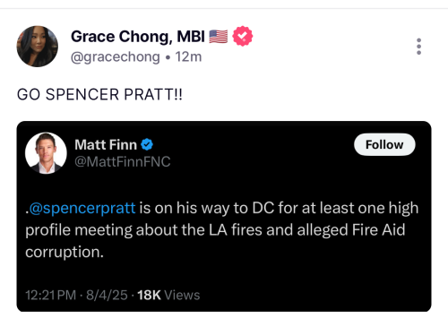Click the American flag emoji
This screenshot has height=327, width=448.
pos(218,37)
